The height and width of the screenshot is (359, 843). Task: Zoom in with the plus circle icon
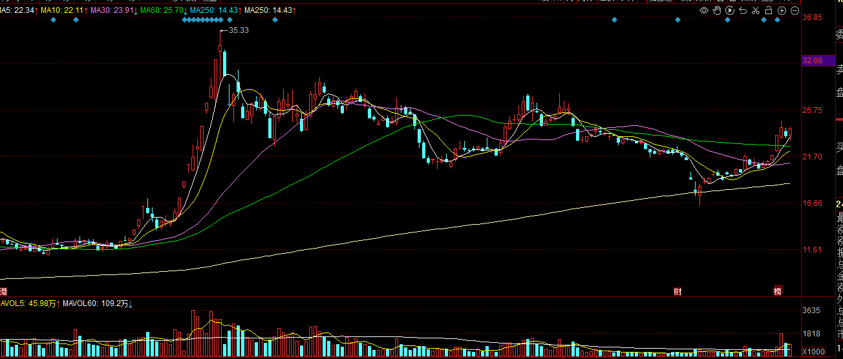click(x=782, y=10)
